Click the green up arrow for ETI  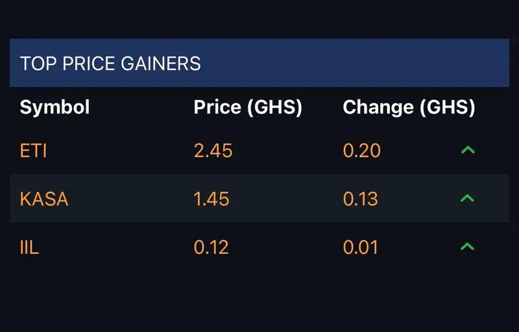(468, 150)
